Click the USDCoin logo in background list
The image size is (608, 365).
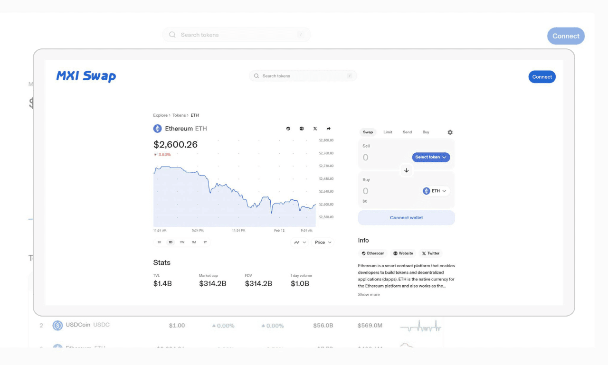[57, 325]
